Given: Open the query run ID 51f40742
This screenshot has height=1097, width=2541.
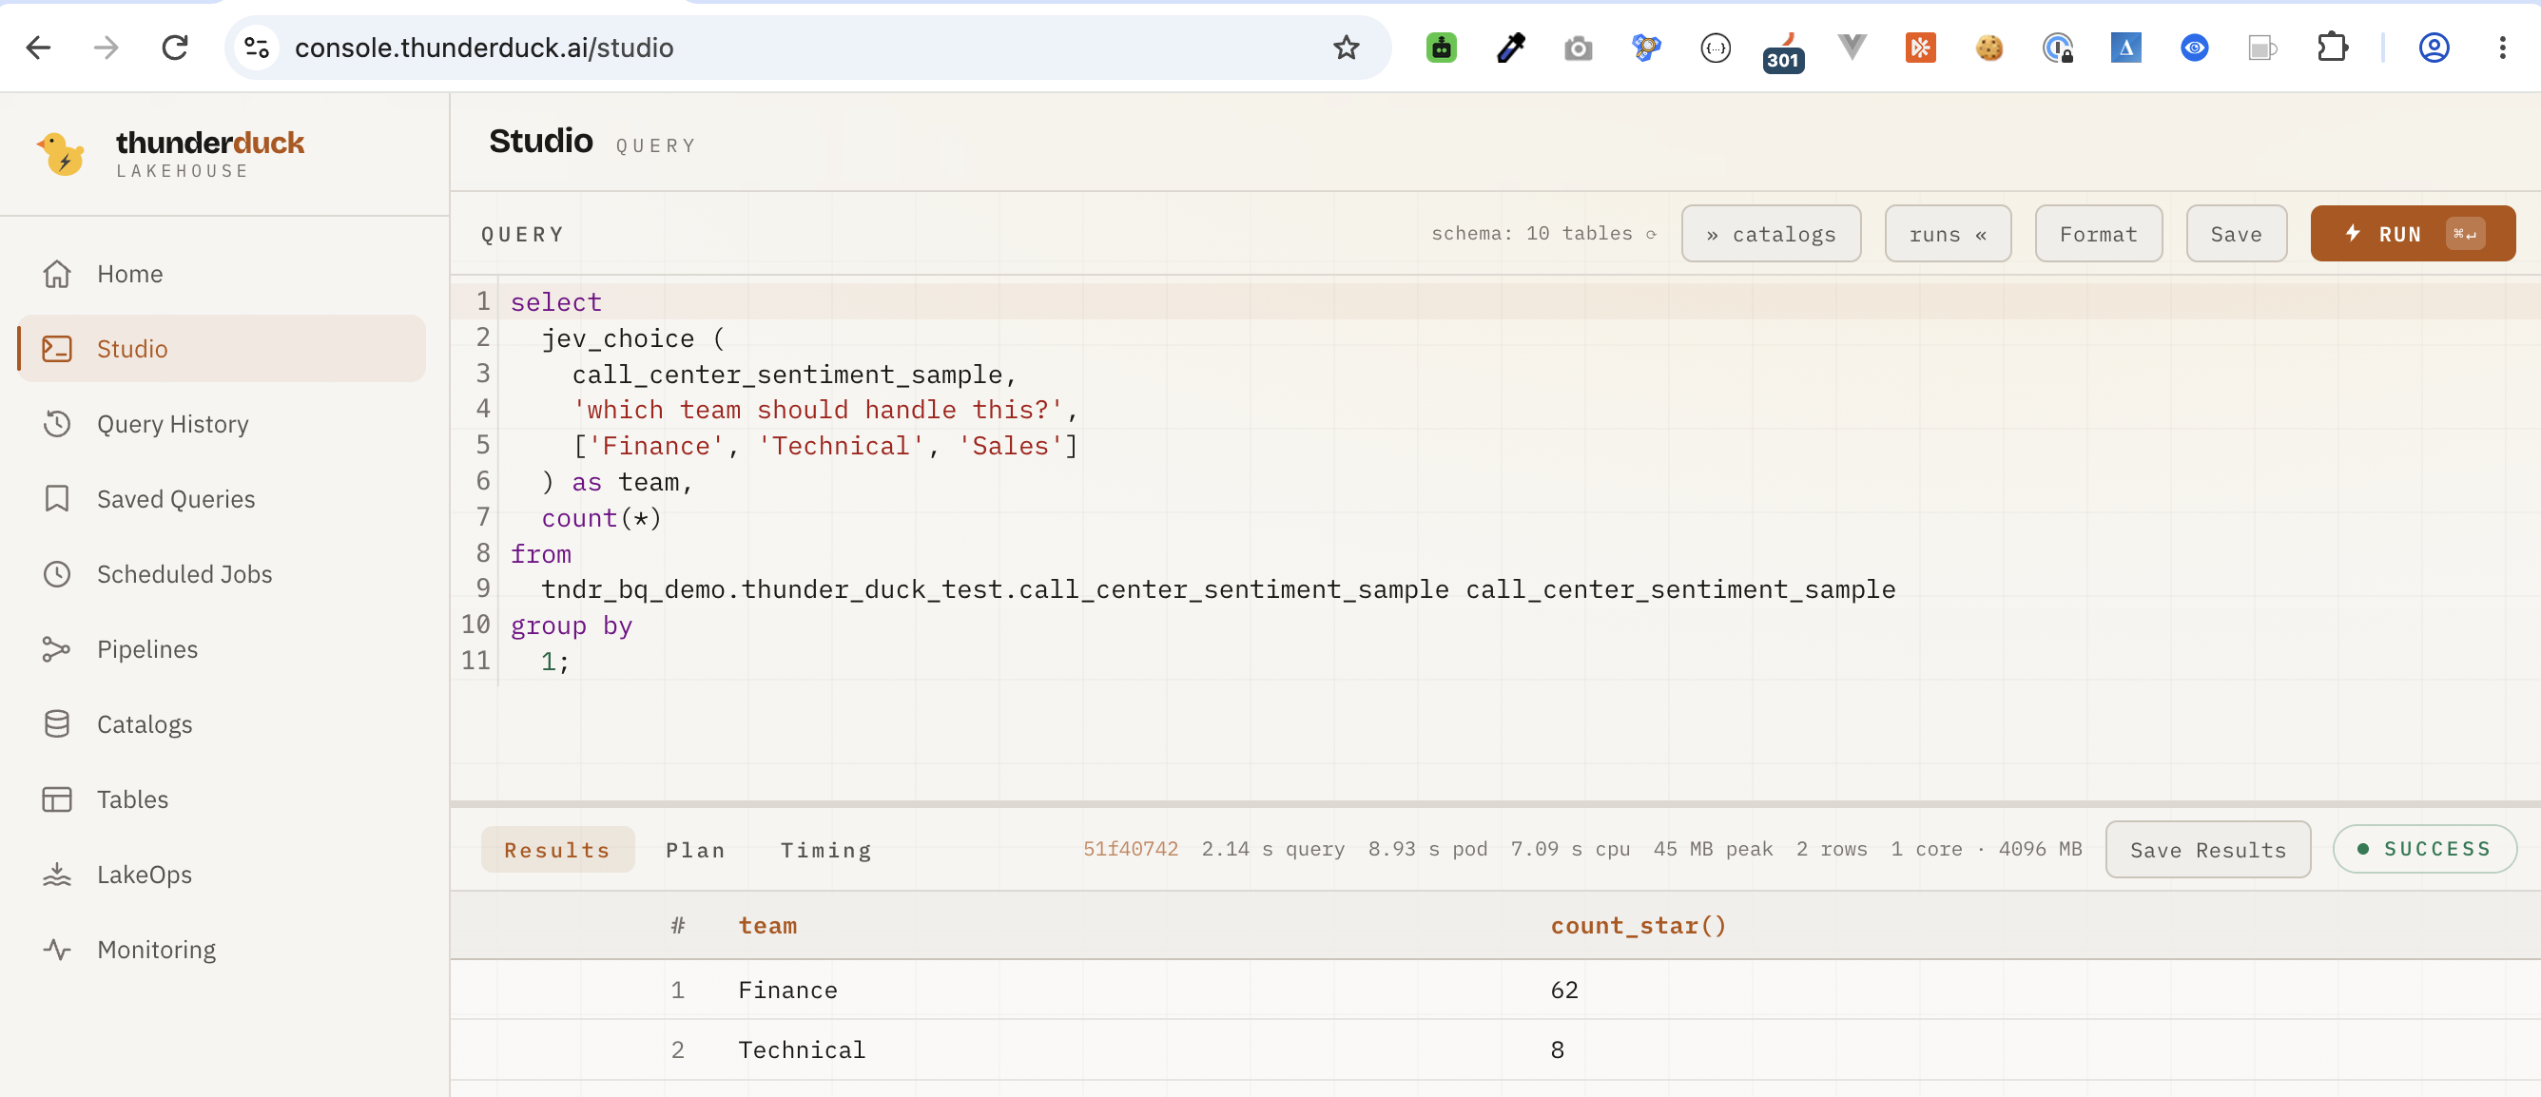Looking at the screenshot, I should (x=1131, y=849).
